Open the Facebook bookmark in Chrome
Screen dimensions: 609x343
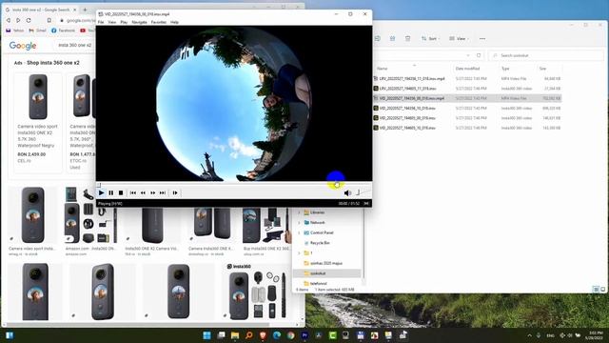pos(64,30)
